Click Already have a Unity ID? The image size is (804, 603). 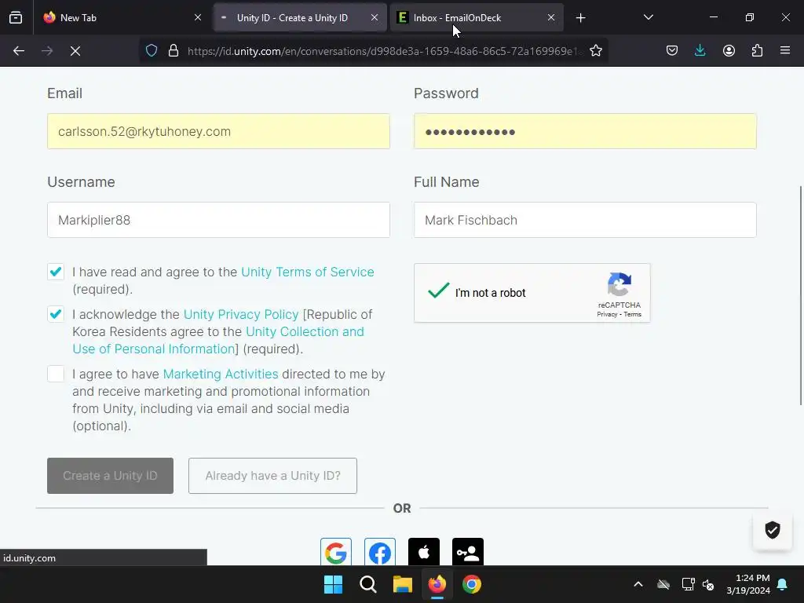272,476
